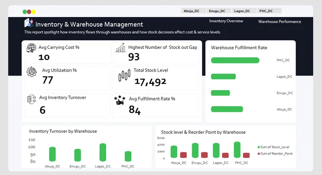Image resolution: width=322 pixels, height=175 pixels.
Task: Click the Abuja_DC label in fulfillment chart
Action: 284,110
